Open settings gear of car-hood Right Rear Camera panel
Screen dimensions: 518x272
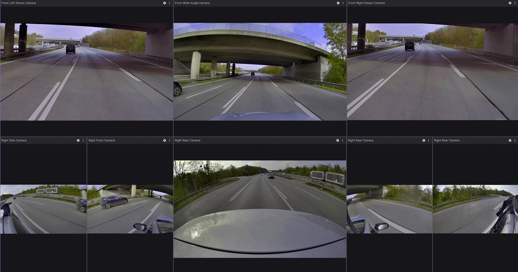[337, 140]
